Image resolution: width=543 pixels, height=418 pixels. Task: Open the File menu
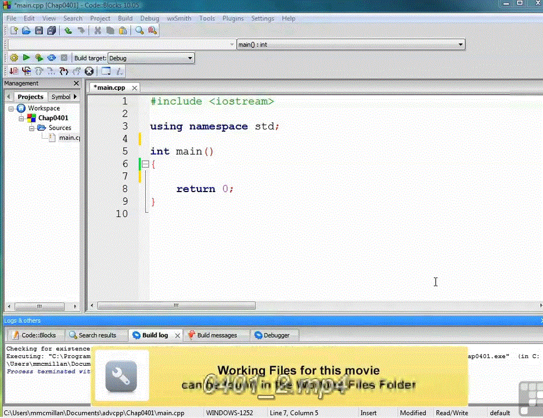point(12,19)
